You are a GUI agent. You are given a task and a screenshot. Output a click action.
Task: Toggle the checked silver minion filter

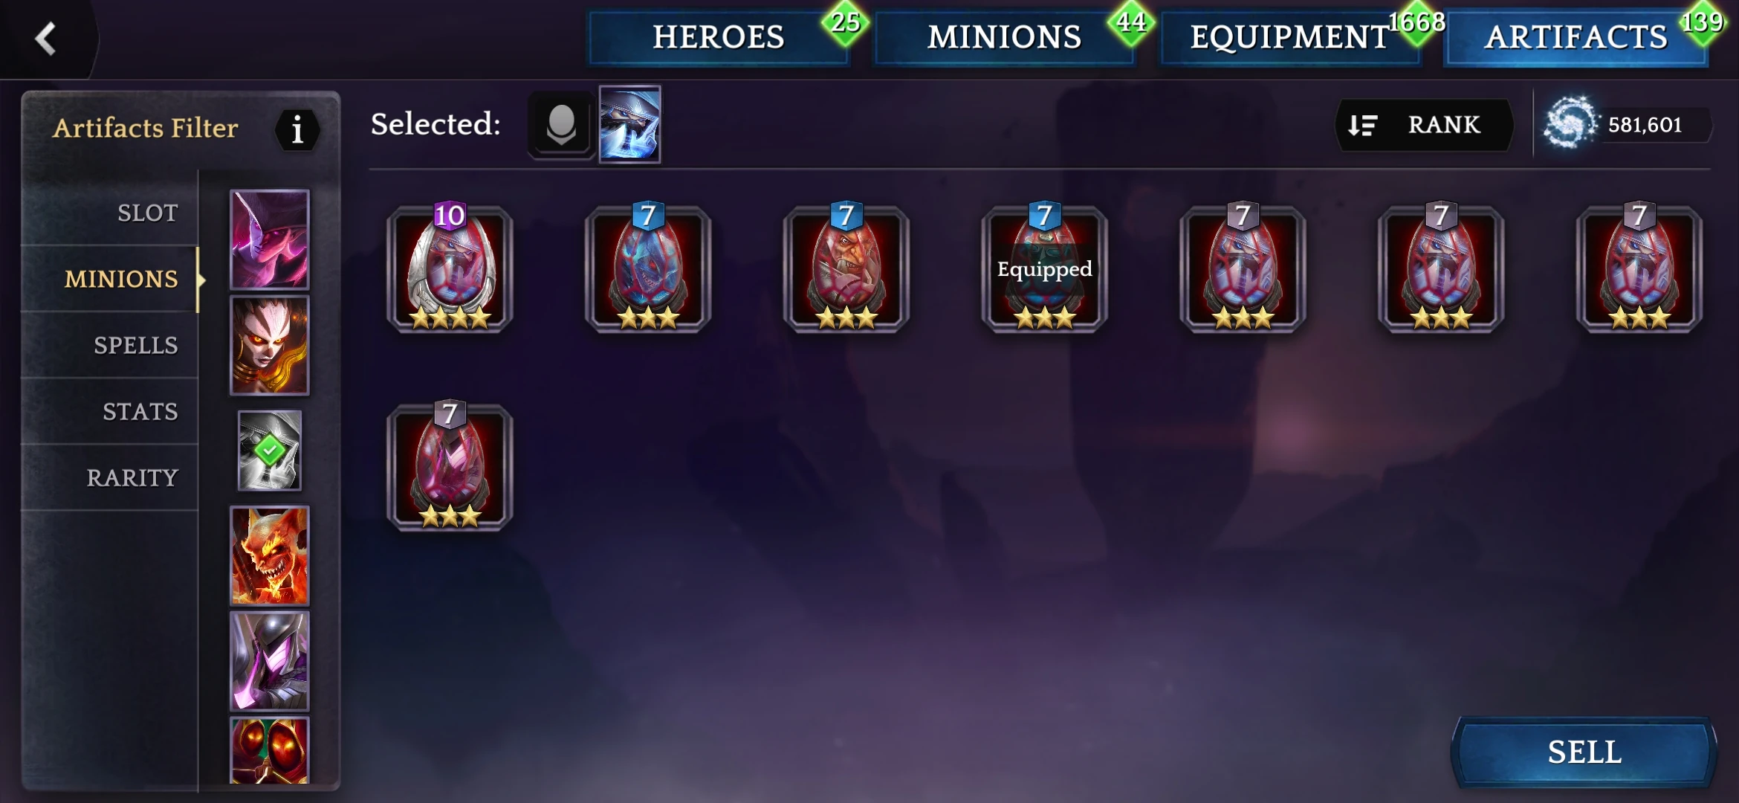(x=269, y=451)
